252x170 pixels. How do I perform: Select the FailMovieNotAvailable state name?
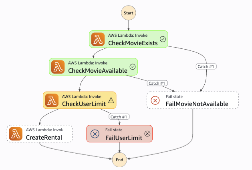[197, 104]
